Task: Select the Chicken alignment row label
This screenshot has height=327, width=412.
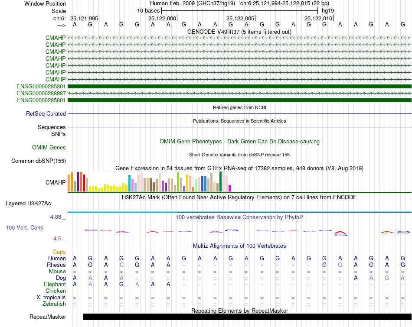Action: (56, 291)
